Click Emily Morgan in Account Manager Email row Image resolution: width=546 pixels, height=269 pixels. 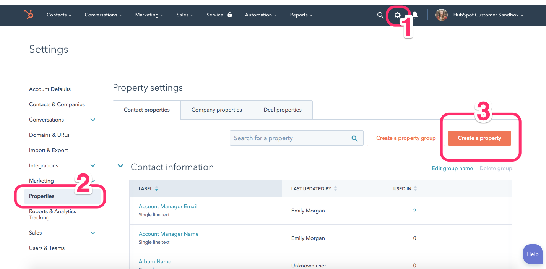pos(308,211)
